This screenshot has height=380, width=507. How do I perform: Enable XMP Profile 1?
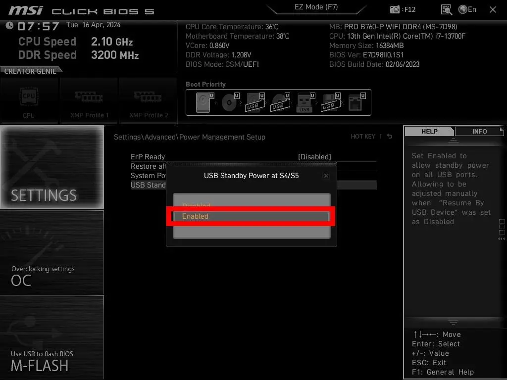coord(89,101)
